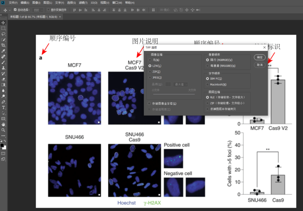
Task: Select the Pen tool
Action: click(x=3, y=101)
